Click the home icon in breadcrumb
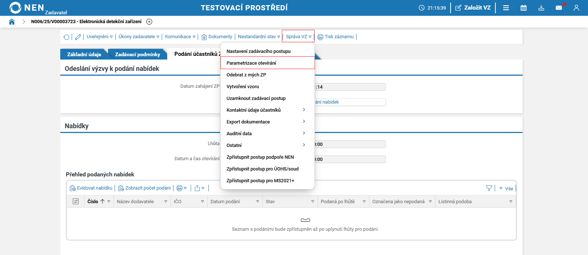This screenshot has width=588, height=255. coord(12,22)
